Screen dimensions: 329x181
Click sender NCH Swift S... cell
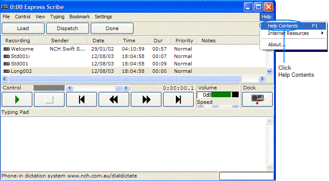click(67, 49)
